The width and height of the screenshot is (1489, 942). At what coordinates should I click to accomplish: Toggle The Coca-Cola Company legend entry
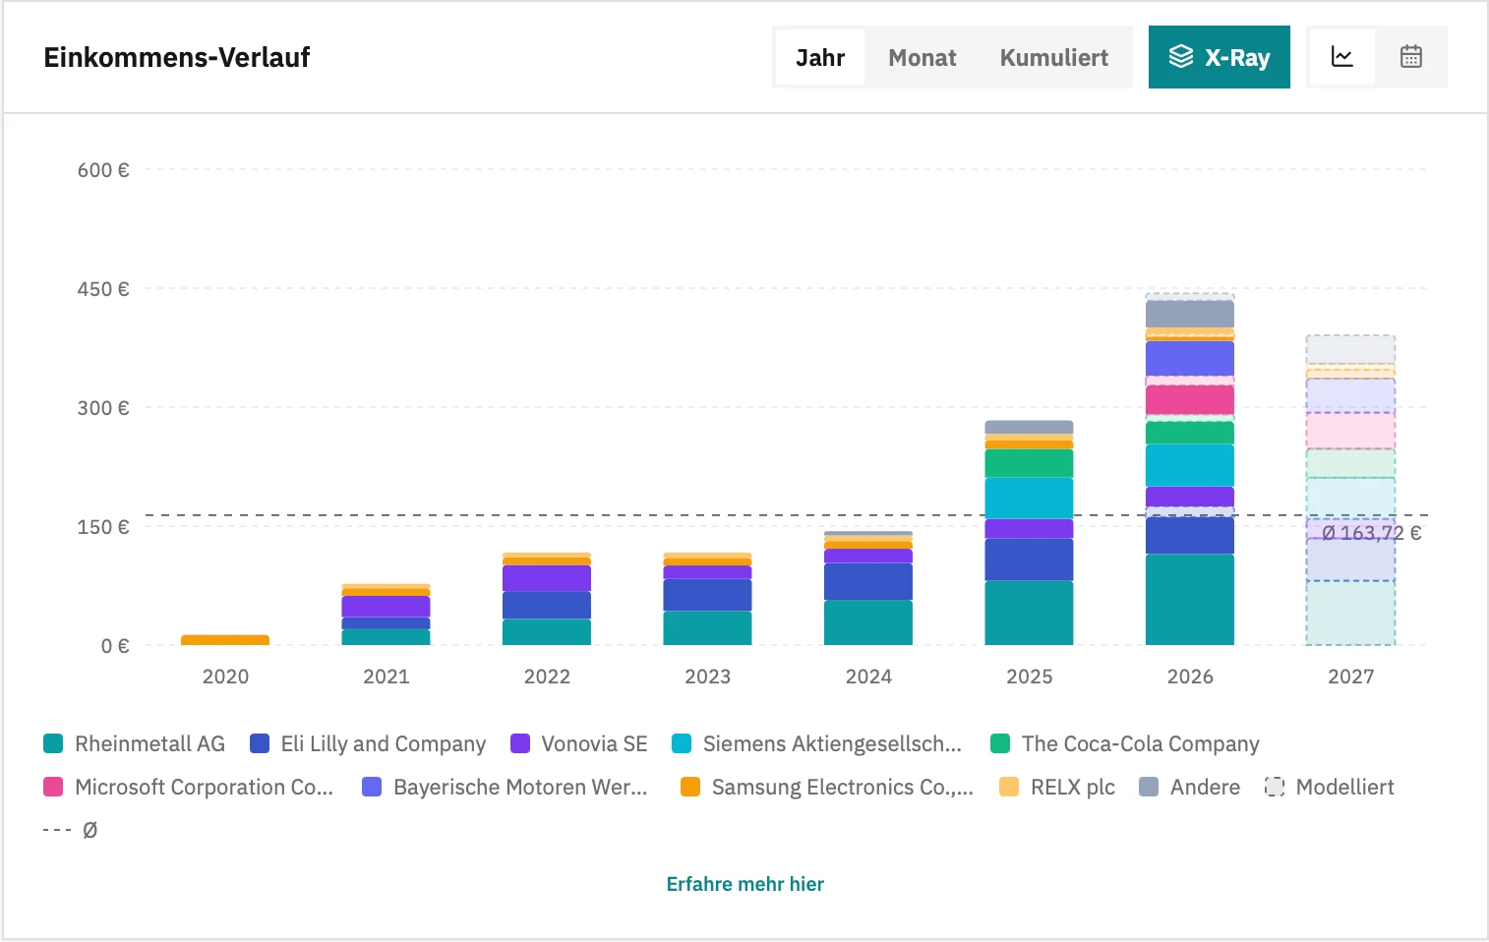click(1125, 743)
